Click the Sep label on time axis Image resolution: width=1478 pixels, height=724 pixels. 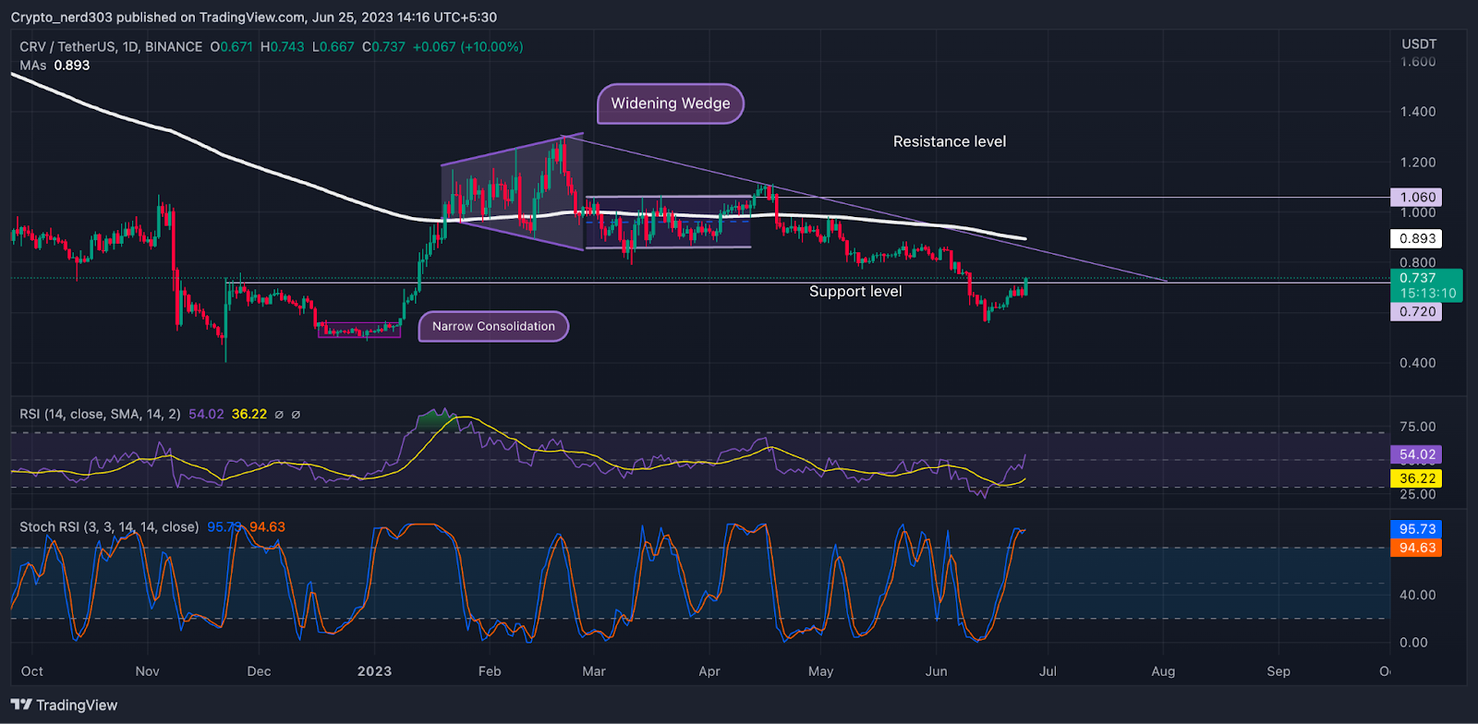pyautogui.click(x=1278, y=671)
